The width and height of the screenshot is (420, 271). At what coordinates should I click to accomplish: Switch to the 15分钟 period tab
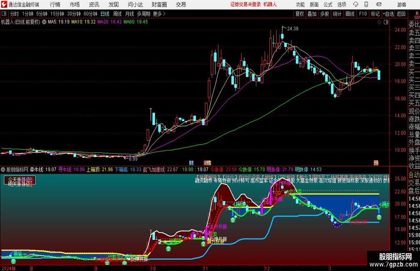(57, 14)
